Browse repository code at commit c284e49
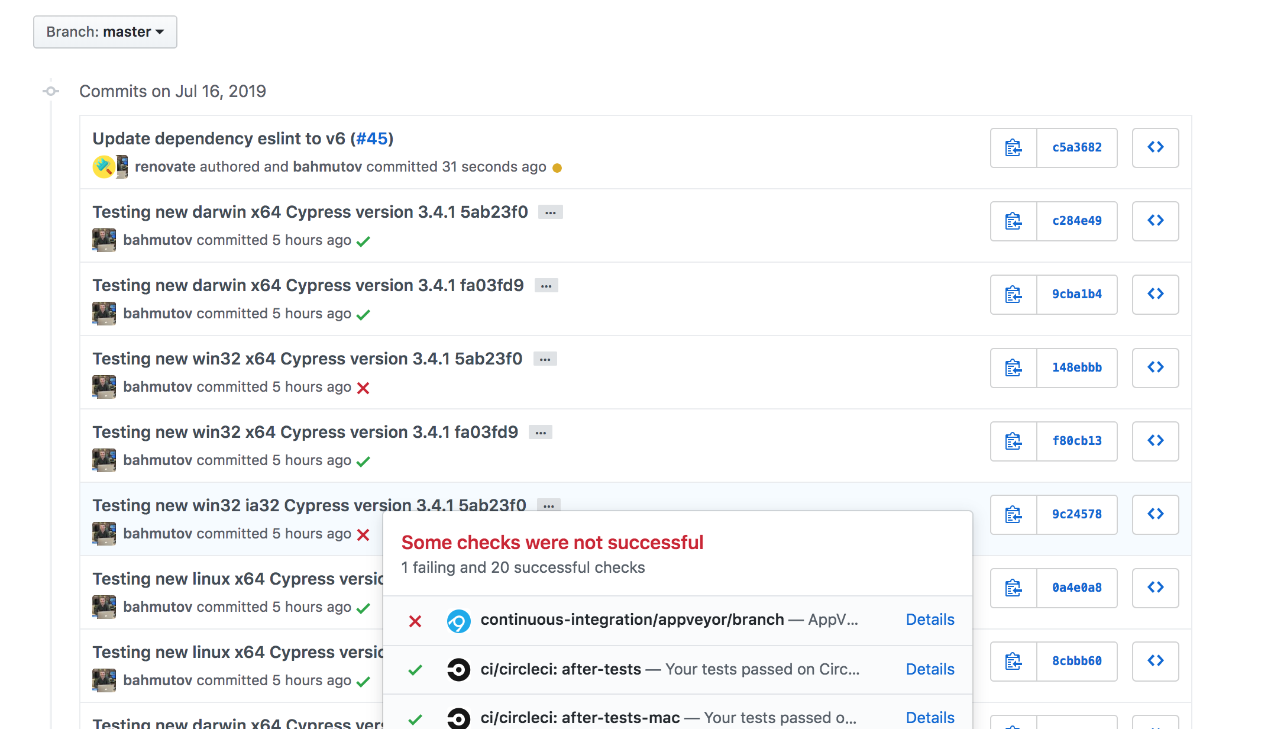The height and width of the screenshot is (729, 1287). pyautogui.click(x=1155, y=221)
